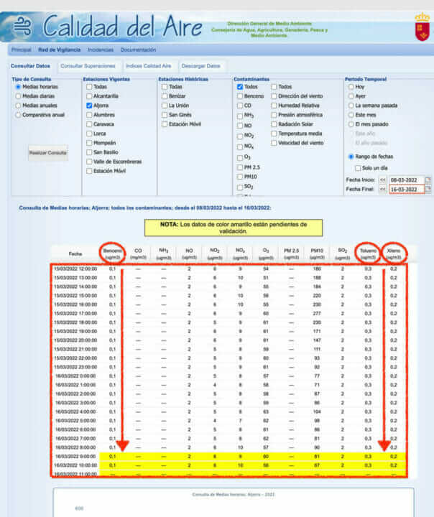The image size is (434, 517).
Task: Check the San Ginés station checkbox
Action: tap(165, 115)
